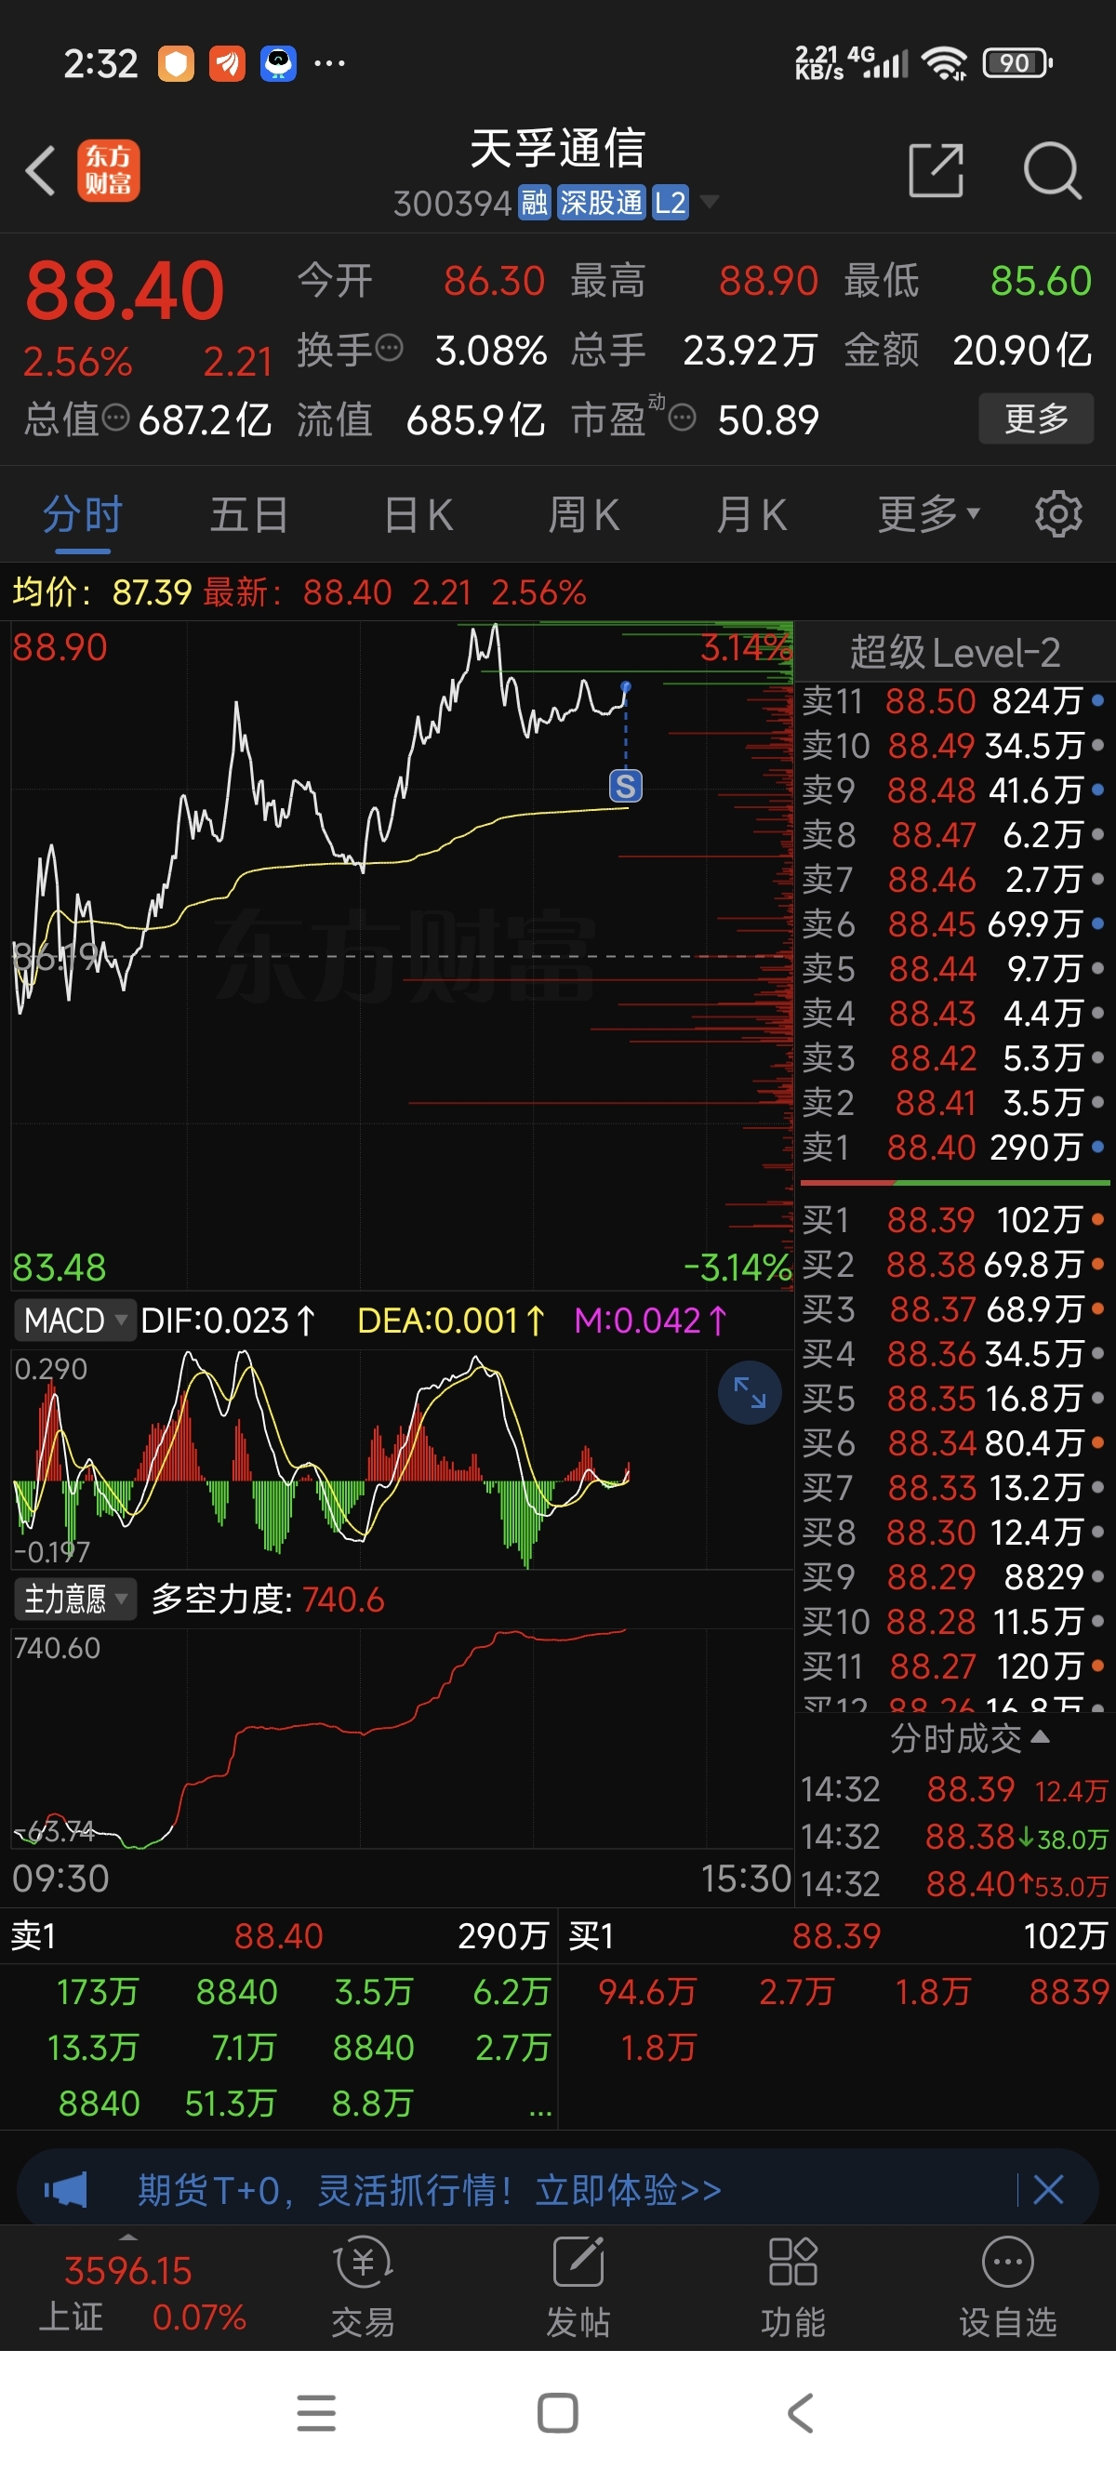The height and width of the screenshot is (2483, 1116).
Task: Switch to the 分时 tab
Action: click(83, 513)
